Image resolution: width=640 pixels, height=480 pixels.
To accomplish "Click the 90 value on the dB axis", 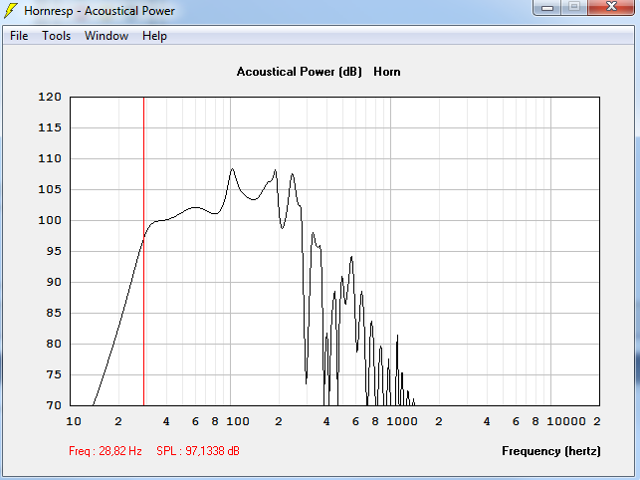I will (x=54, y=282).
